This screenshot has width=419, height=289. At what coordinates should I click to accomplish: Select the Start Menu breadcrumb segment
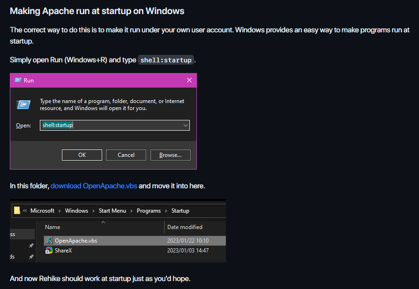pos(112,211)
